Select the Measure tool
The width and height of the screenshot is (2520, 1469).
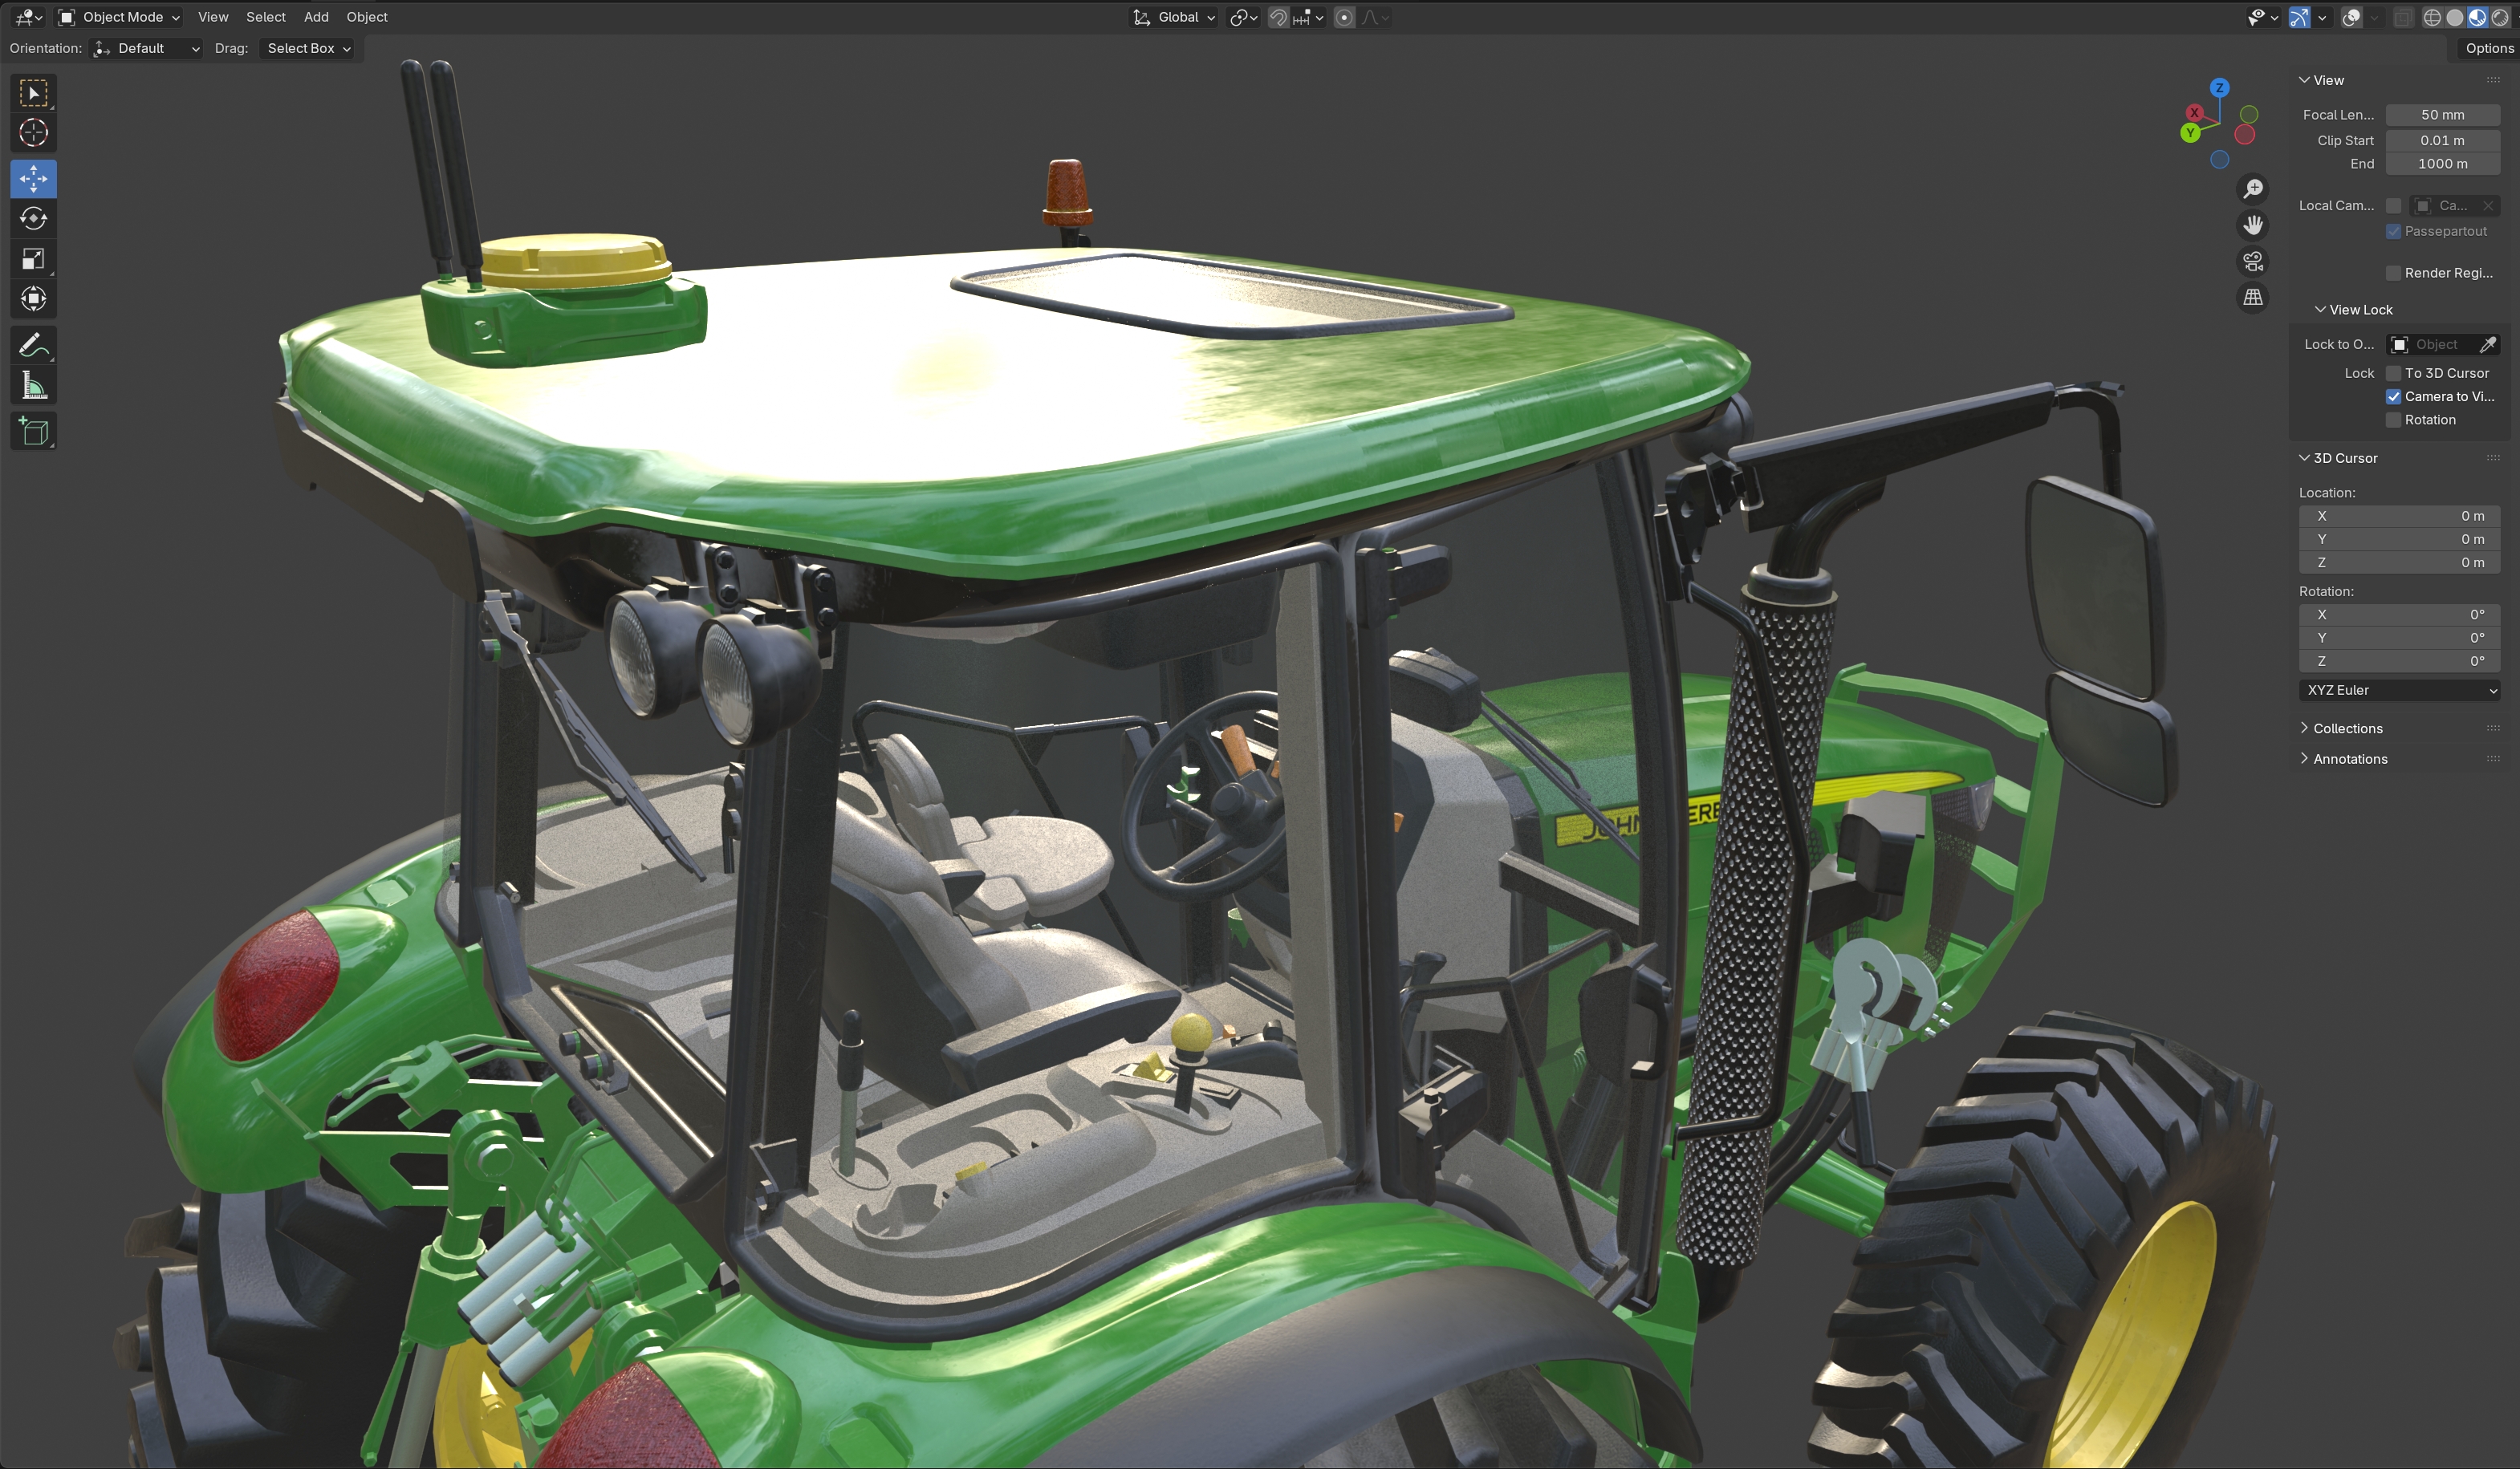tap(33, 386)
